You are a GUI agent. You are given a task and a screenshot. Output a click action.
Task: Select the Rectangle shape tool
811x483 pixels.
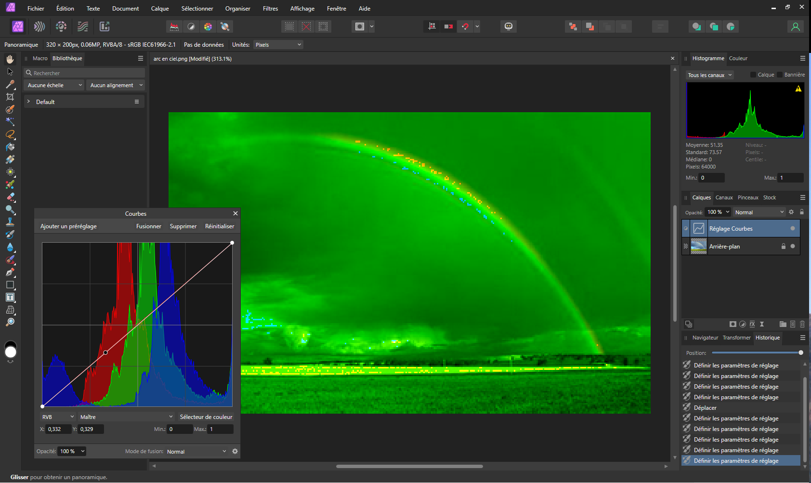pyautogui.click(x=10, y=285)
